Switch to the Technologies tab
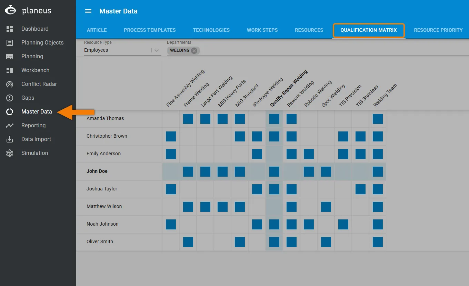 point(211,30)
